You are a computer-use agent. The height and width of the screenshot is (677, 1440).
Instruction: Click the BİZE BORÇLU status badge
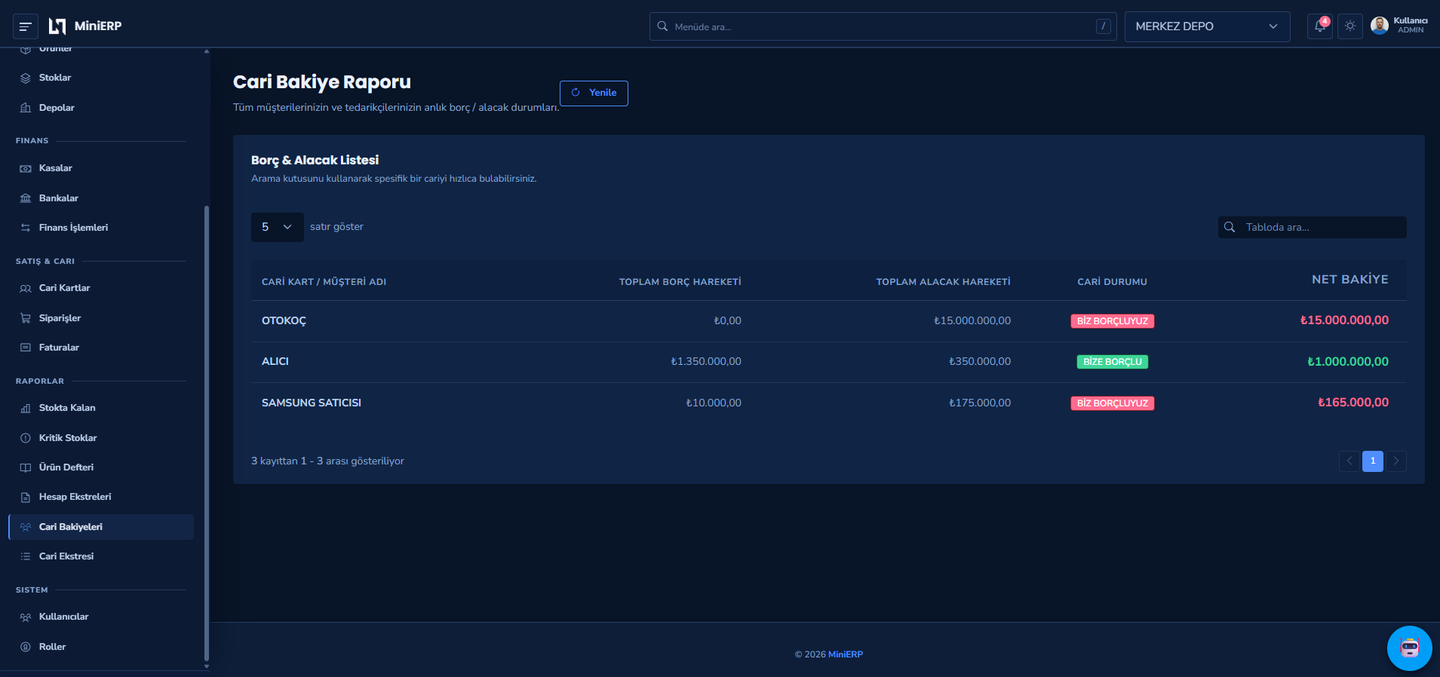click(x=1113, y=362)
